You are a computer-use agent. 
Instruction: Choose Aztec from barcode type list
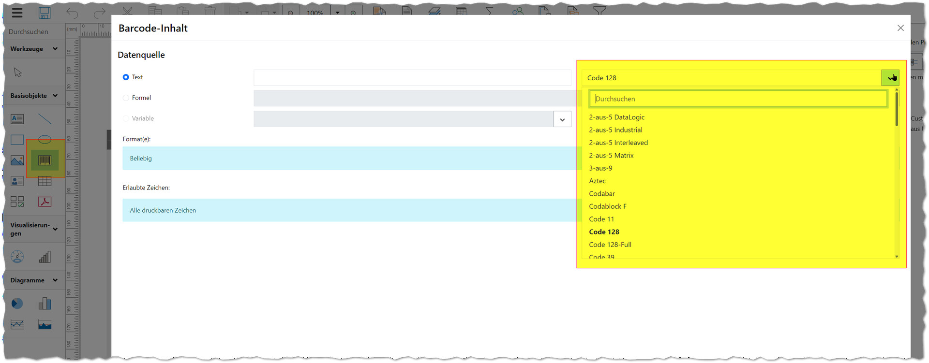click(x=597, y=181)
